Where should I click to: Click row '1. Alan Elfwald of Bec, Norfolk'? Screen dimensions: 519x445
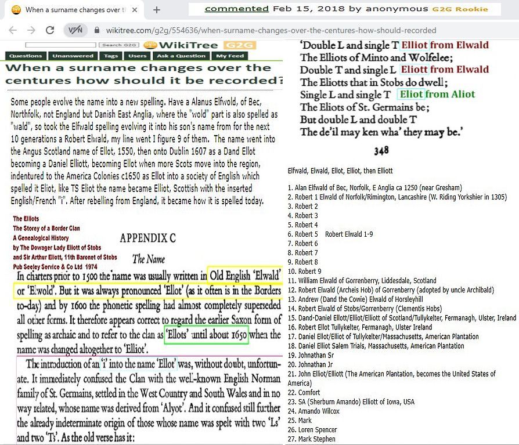point(374,188)
